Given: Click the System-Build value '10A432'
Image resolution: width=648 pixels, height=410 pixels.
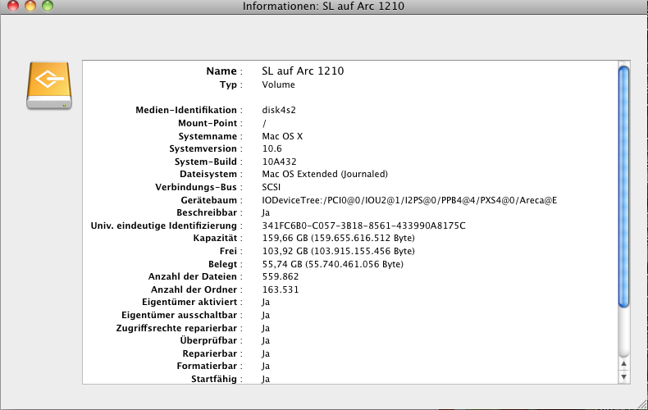Looking at the screenshot, I should (x=280, y=162).
